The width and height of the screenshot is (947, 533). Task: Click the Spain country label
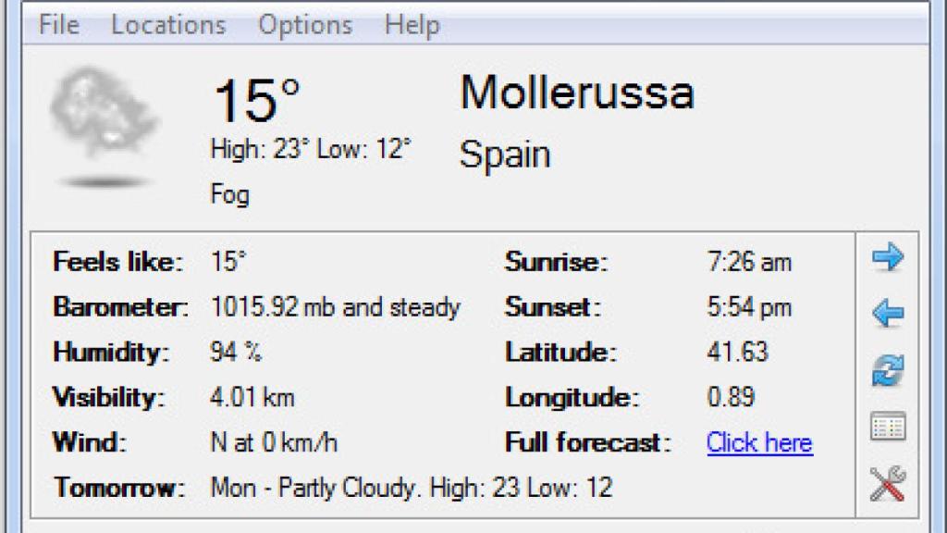[x=505, y=154]
